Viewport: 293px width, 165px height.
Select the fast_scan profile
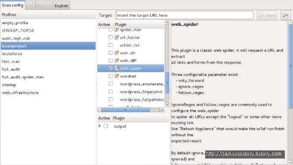pyautogui.click(x=48, y=61)
